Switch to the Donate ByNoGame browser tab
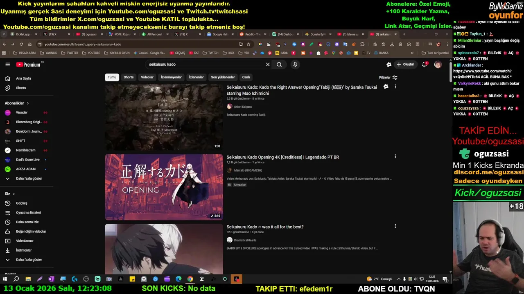 click(x=317, y=34)
